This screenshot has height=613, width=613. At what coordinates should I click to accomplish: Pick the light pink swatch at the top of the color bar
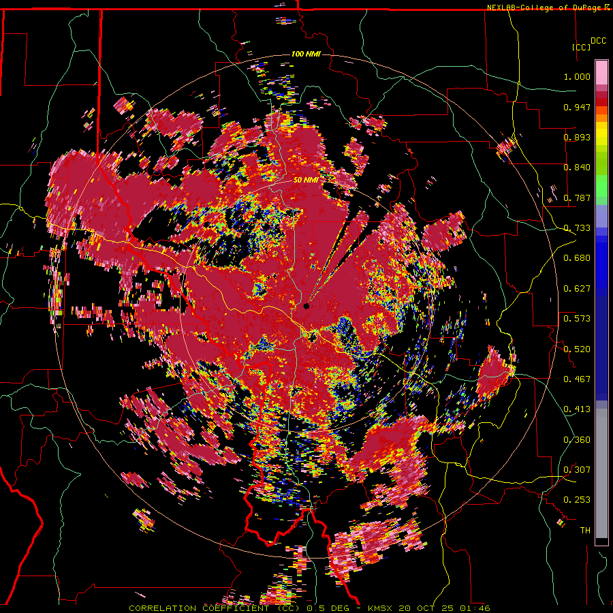601,72
